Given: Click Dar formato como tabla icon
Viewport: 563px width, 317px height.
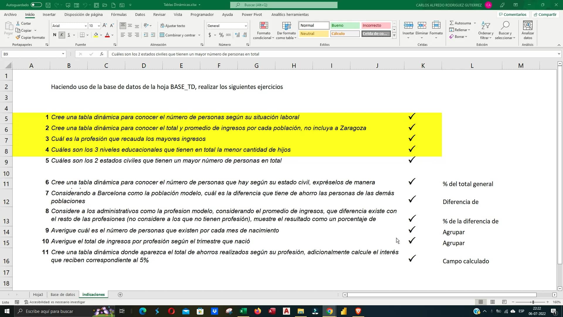Looking at the screenshot, I should coord(286,26).
